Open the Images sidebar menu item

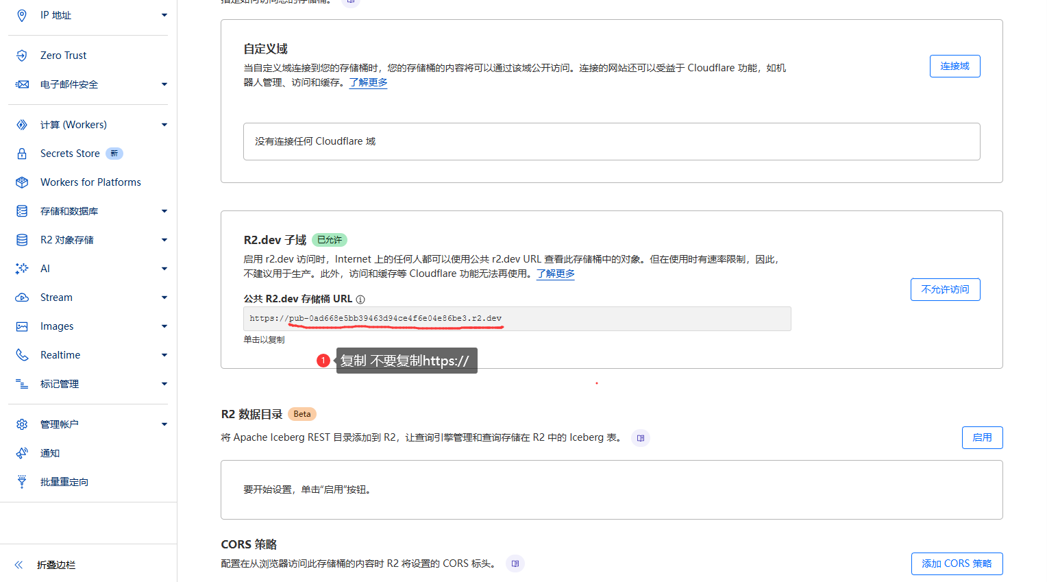(57, 326)
